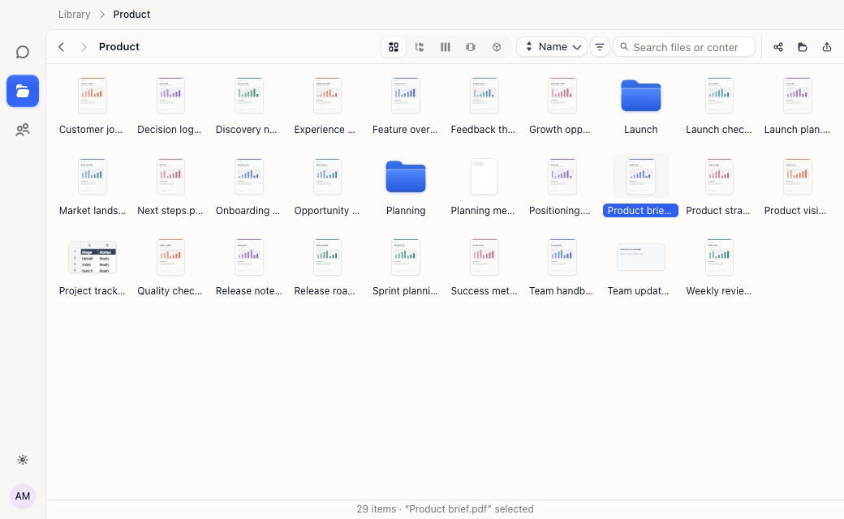This screenshot has width=844, height=519.
Task: Navigate to Library in the breadcrumb
Action: click(x=75, y=15)
